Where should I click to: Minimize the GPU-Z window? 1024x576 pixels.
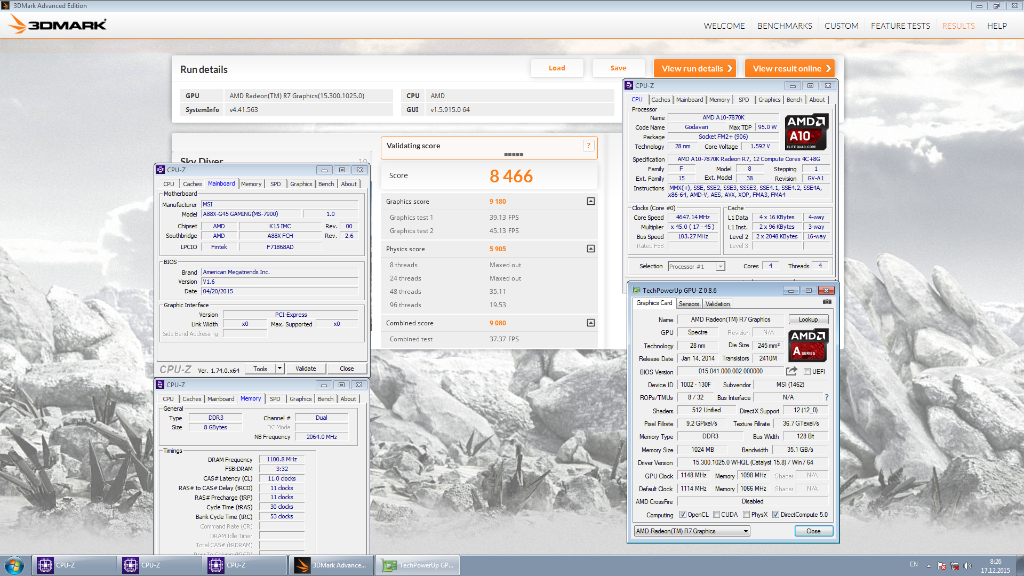[791, 290]
